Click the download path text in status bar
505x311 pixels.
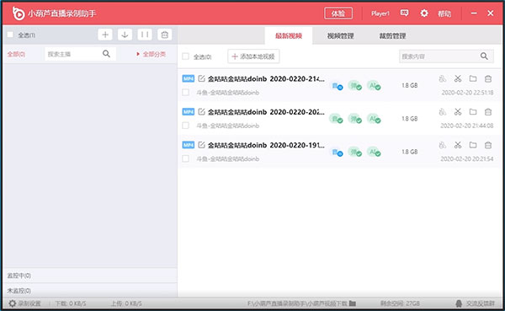pyautogui.click(x=297, y=303)
